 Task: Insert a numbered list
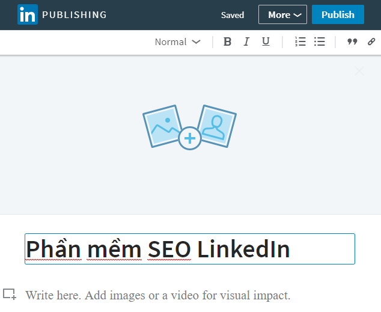[300, 42]
